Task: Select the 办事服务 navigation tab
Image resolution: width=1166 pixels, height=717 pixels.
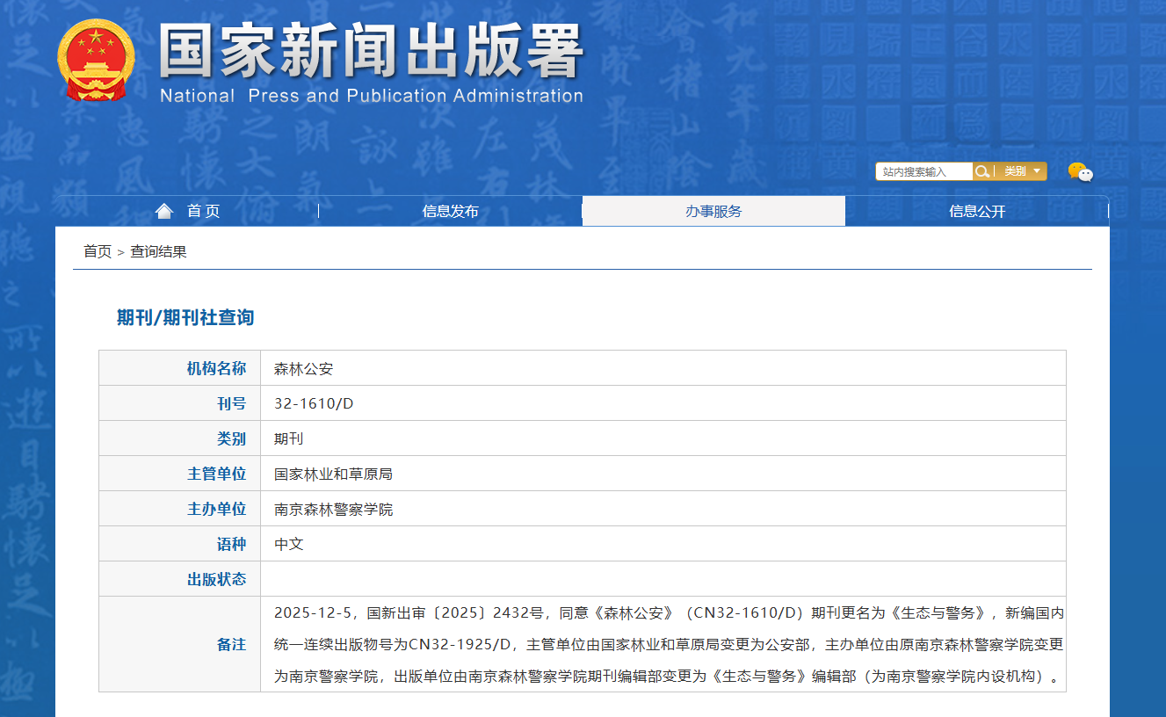Action: tap(713, 211)
